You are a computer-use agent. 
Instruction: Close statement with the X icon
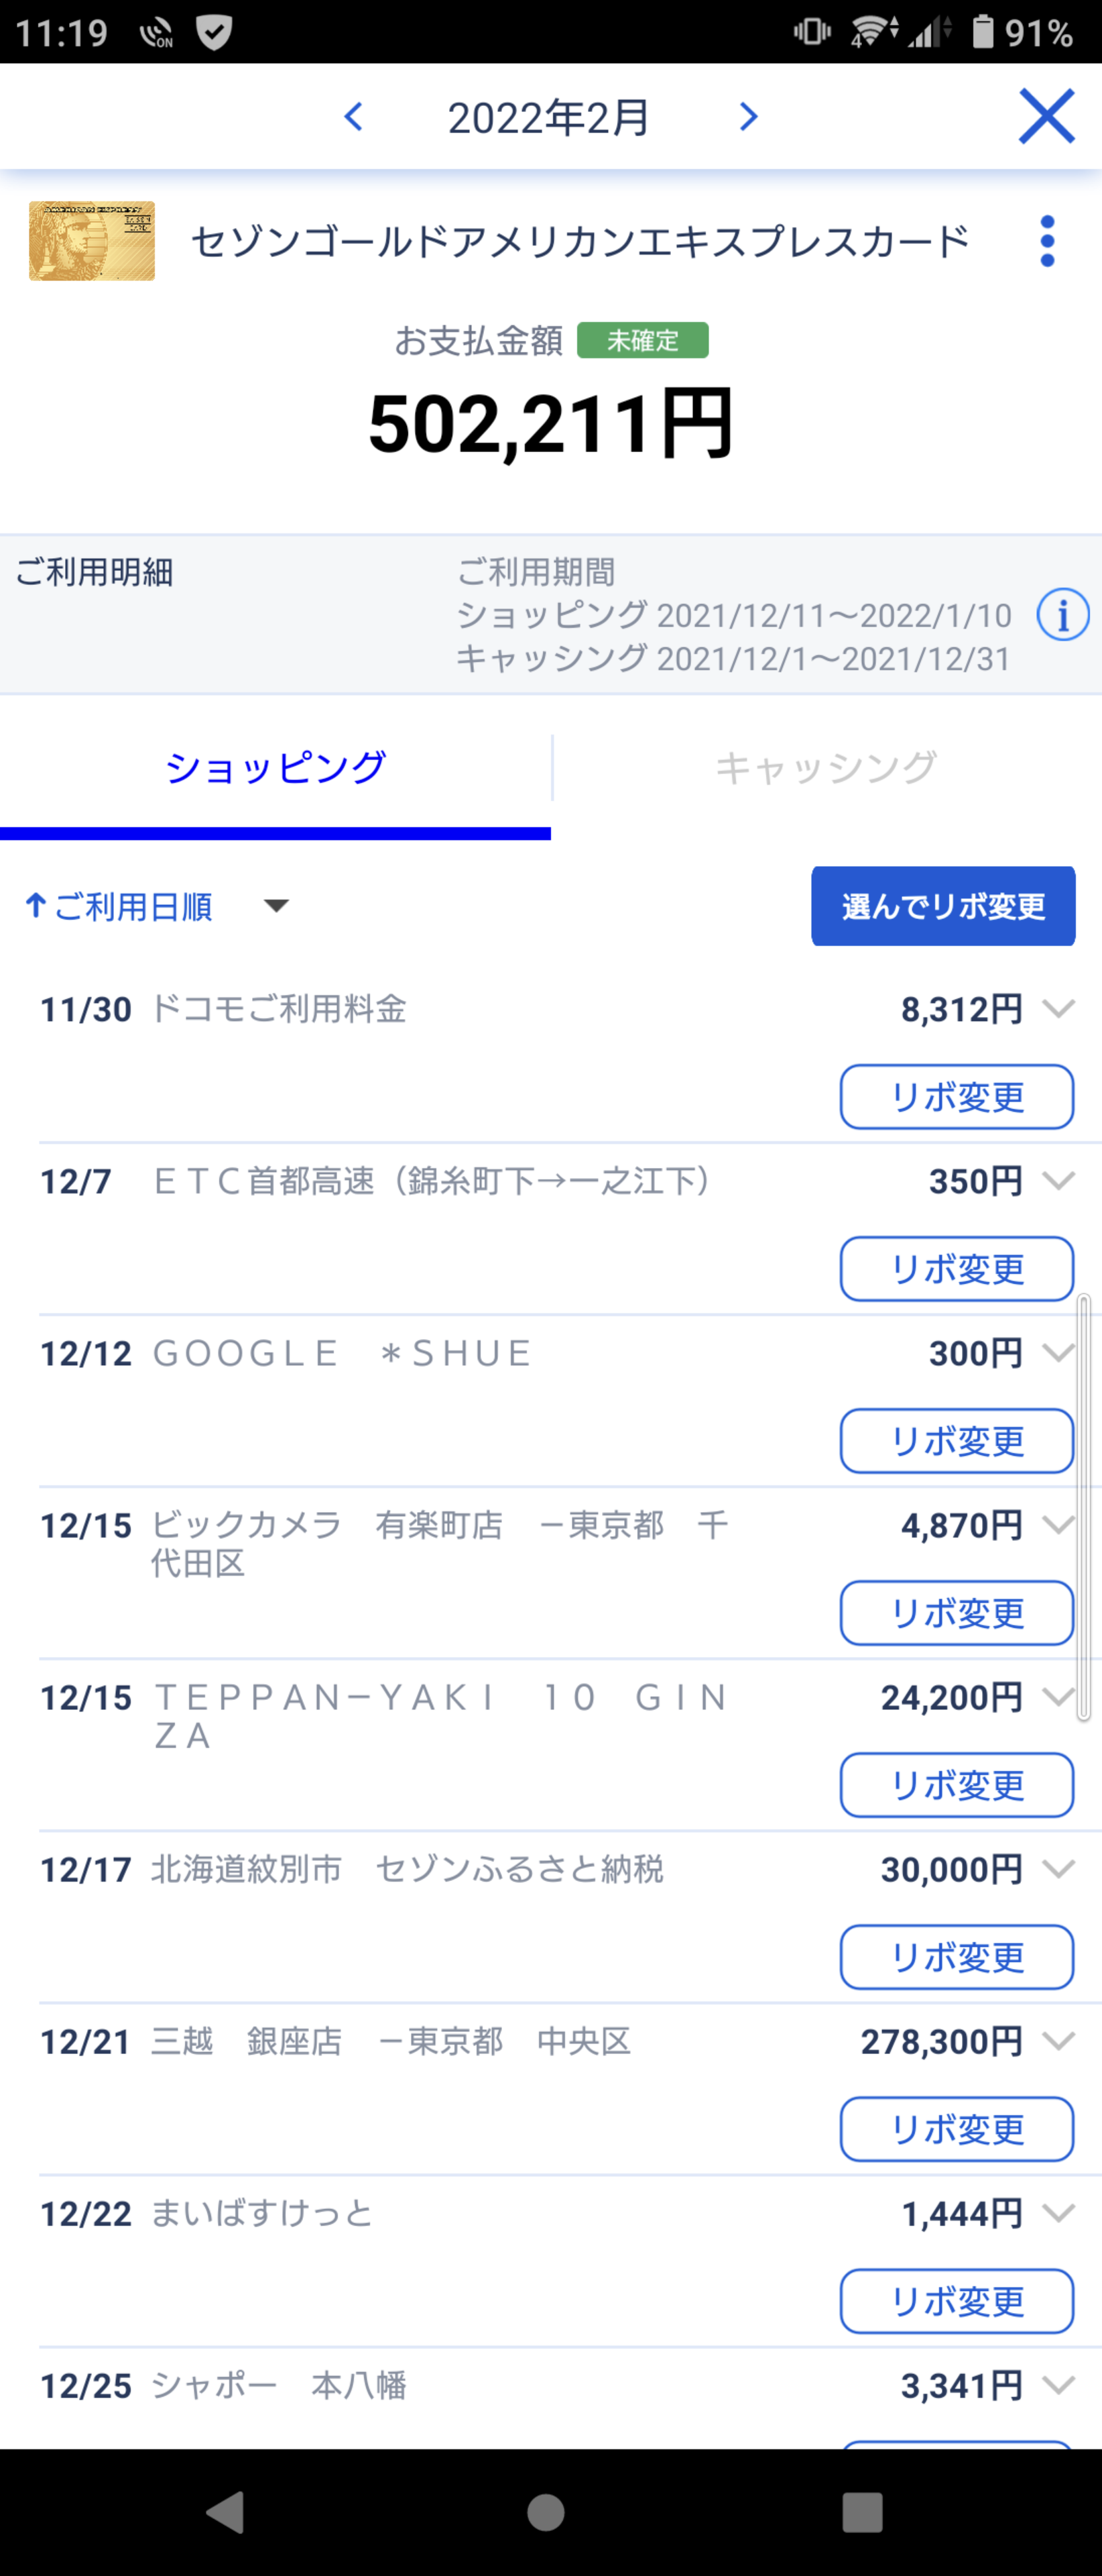[x=1046, y=116]
